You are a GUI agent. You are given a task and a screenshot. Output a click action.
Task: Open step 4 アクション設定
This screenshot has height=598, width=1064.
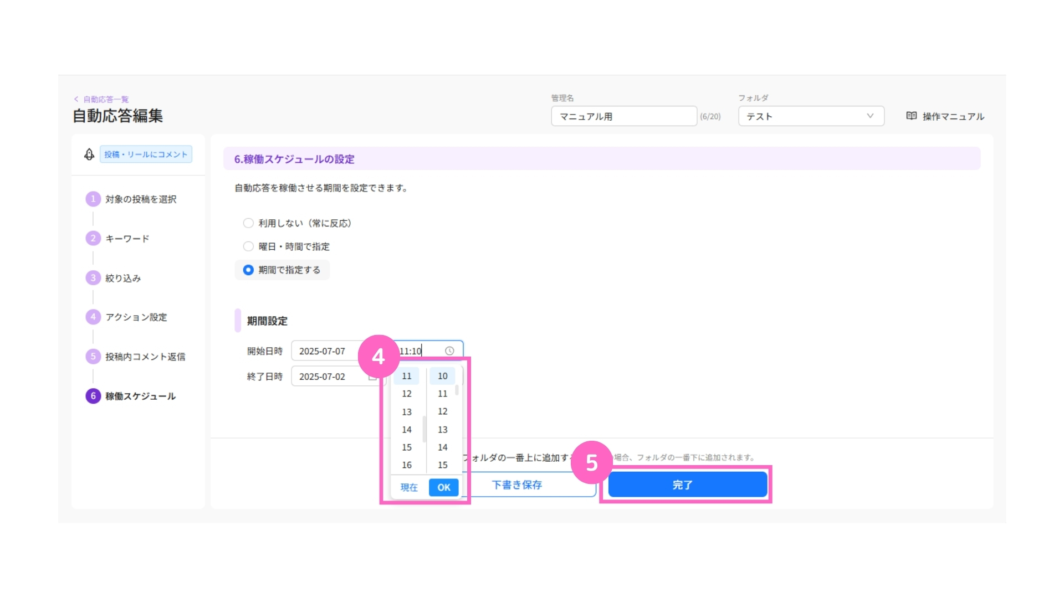(x=127, y=317)
